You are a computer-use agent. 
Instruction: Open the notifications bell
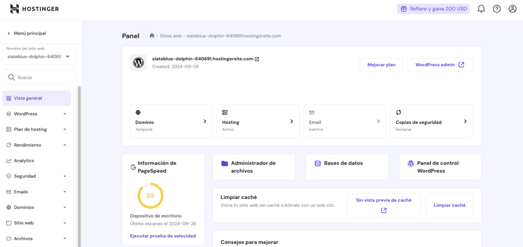(481, 9)
